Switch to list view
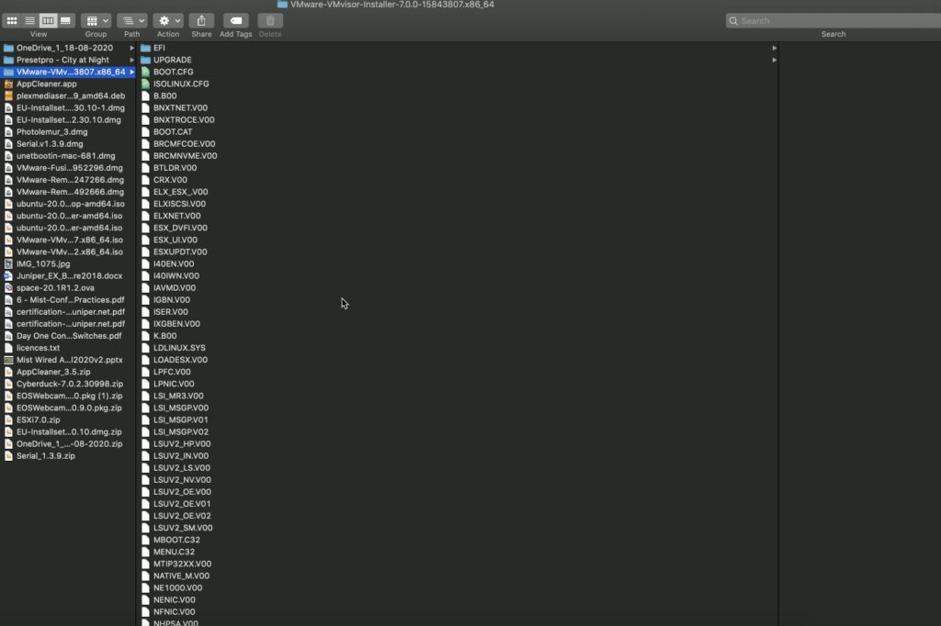 (30, 20)
